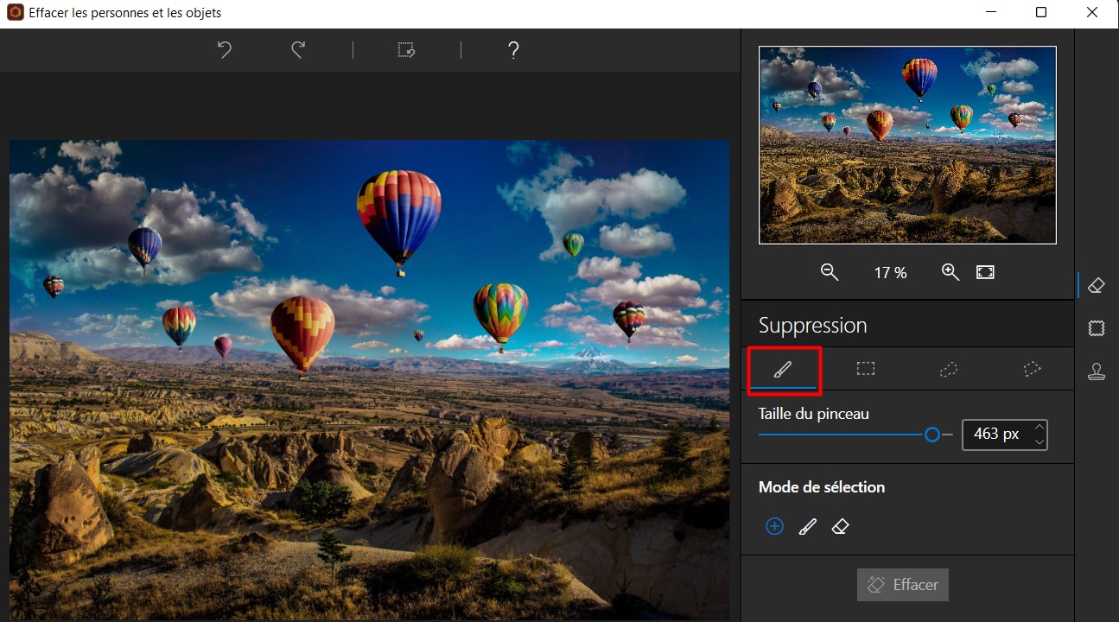The width and height of the screenshot is (1119, 622).
Task: Open help with the question mark icon
Action: tap(513, 50)
